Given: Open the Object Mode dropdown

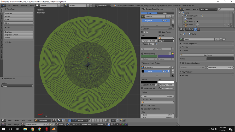Looking at the screenshot, I should click(x=42, y=120).
